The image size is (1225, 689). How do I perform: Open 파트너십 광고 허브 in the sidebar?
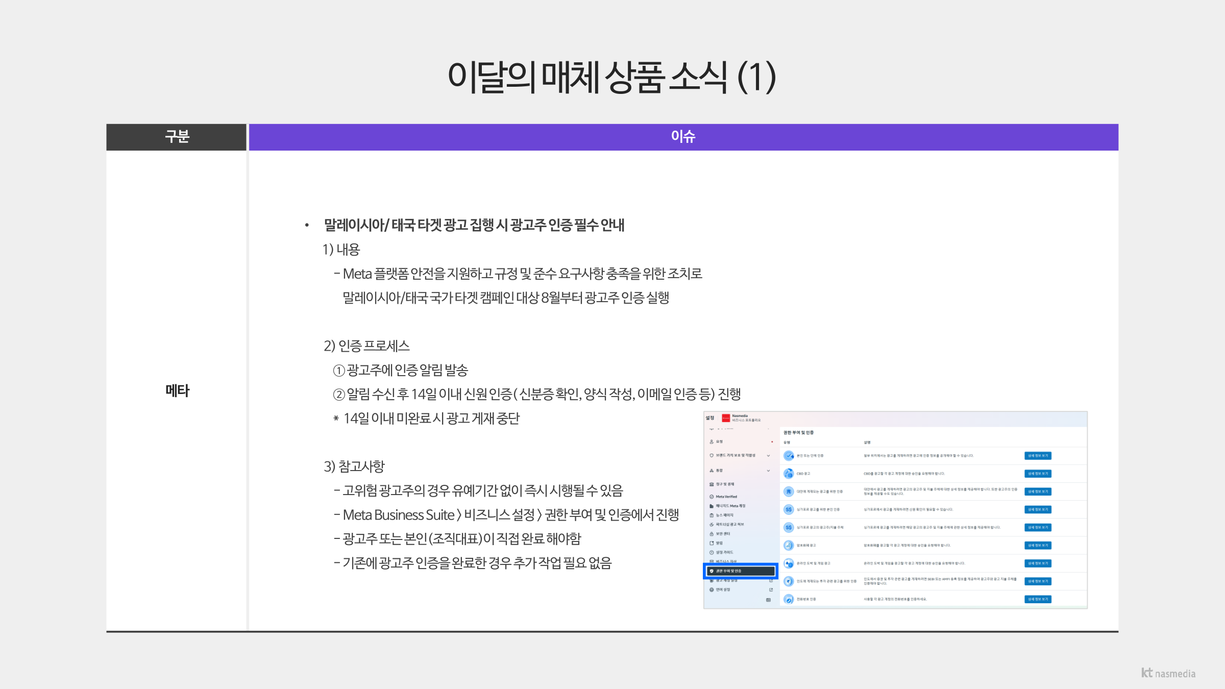pos(730,524)
